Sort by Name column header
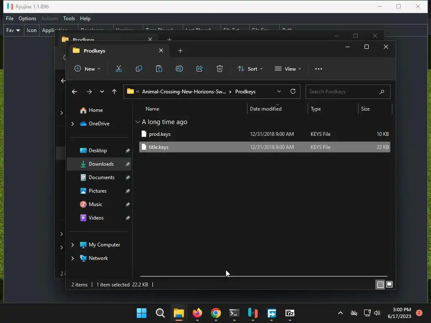Viewport: 431px width, 323px height. (x=152, y=109)
